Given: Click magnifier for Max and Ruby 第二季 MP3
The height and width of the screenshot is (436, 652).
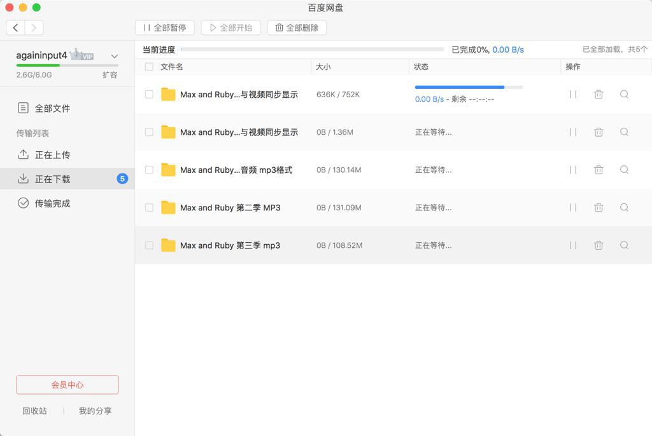Looking at the screenshot, I should (624, 208).
